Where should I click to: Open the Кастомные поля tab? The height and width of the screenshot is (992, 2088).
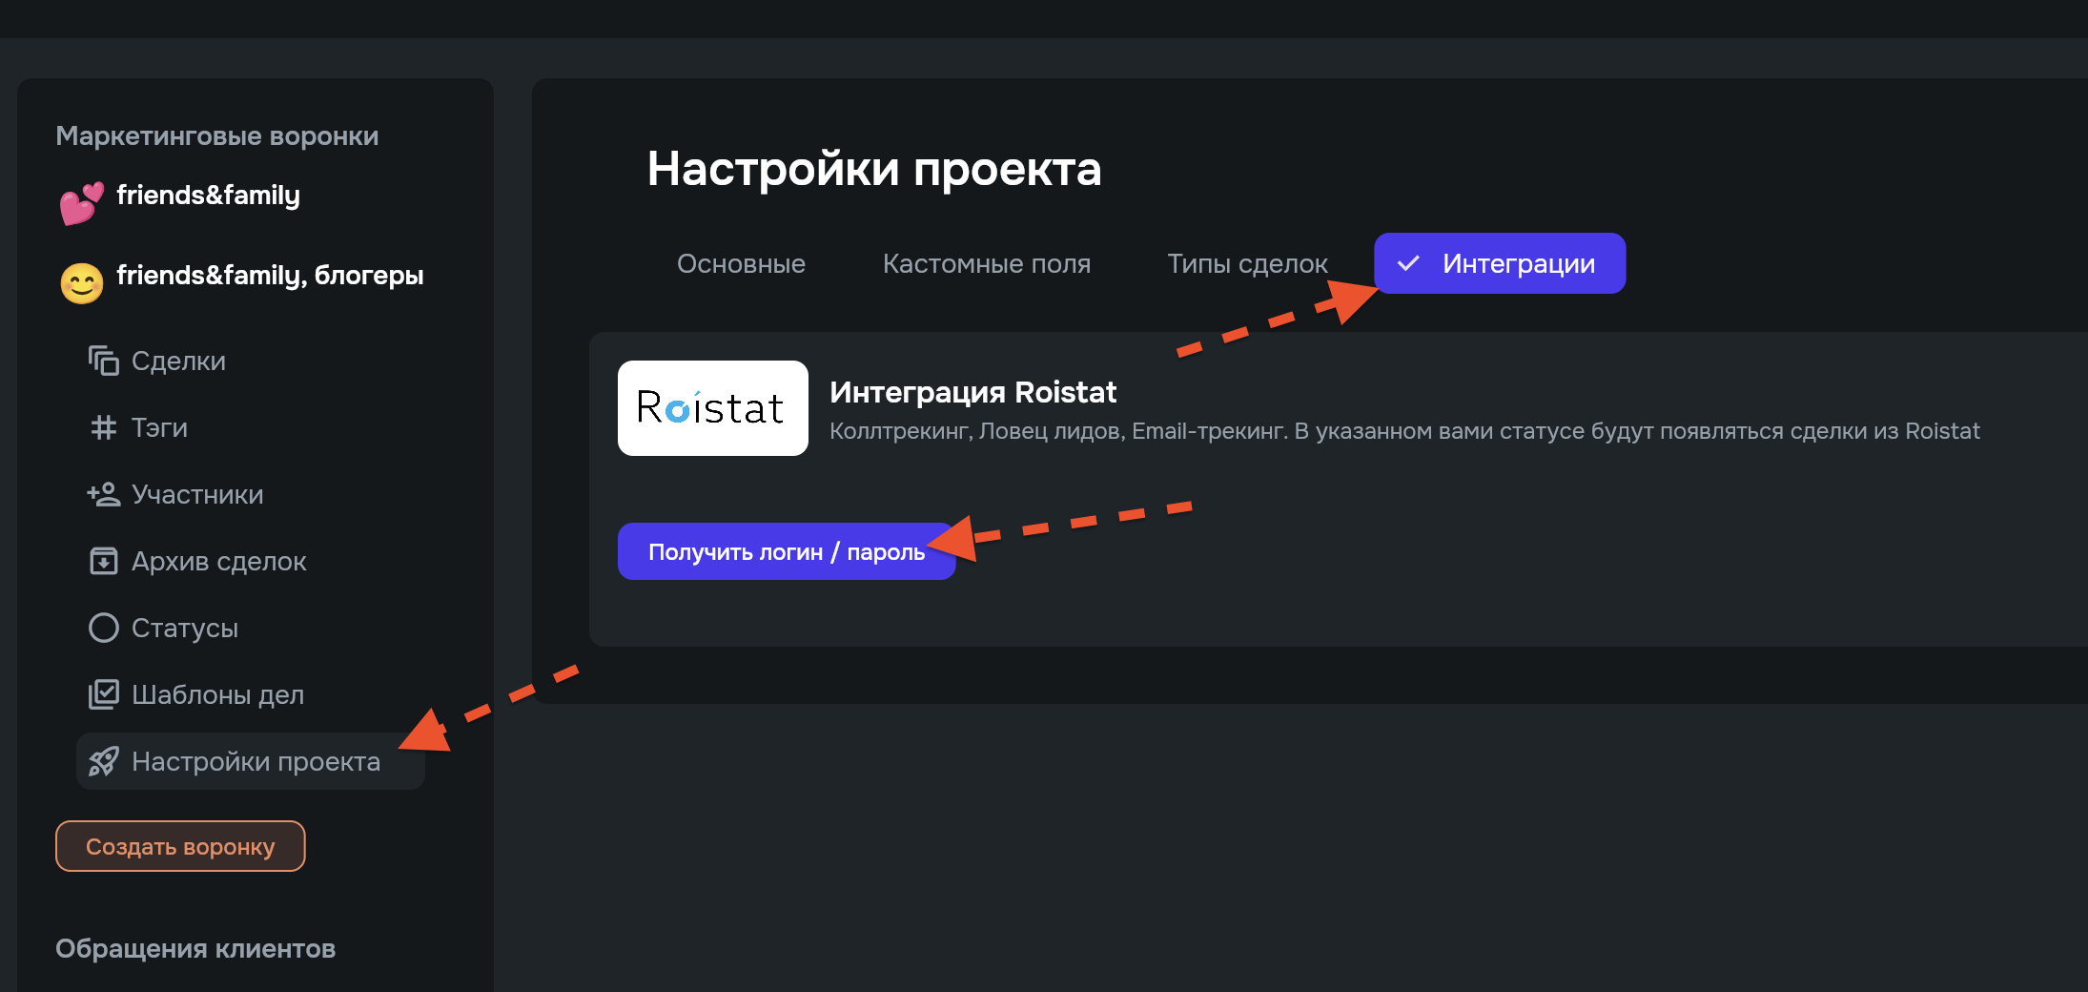(986, 263)
